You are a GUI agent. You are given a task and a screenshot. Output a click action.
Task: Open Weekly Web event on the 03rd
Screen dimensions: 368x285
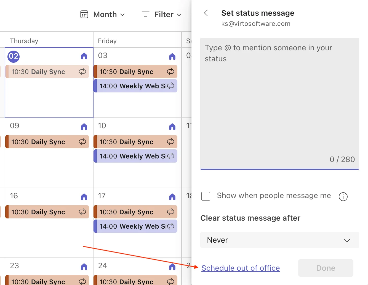coord(135,86)
